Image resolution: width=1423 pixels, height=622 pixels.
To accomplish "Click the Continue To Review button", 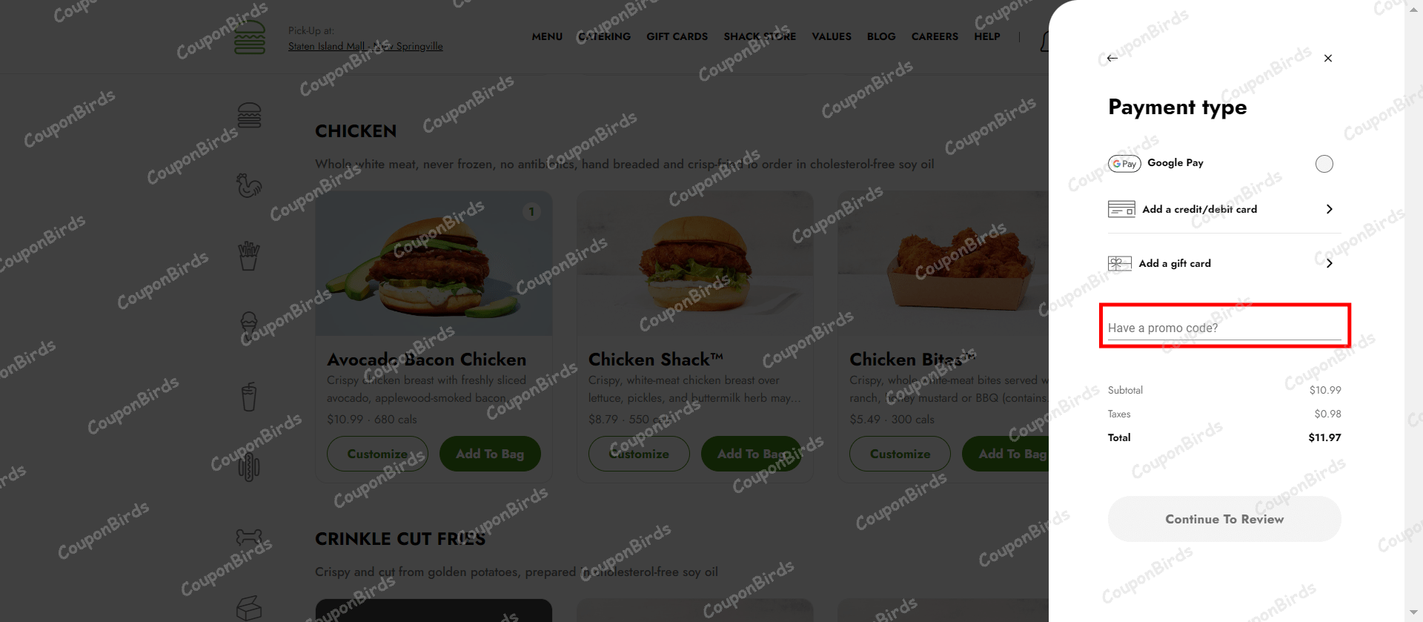I will [1224, 519].
